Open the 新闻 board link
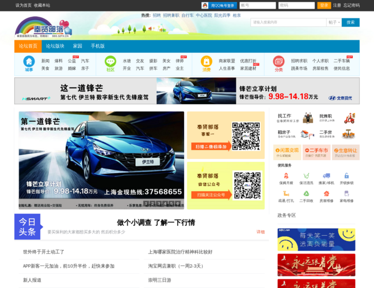This screenshot has height=288, width=374. click(x=45, y=61)
